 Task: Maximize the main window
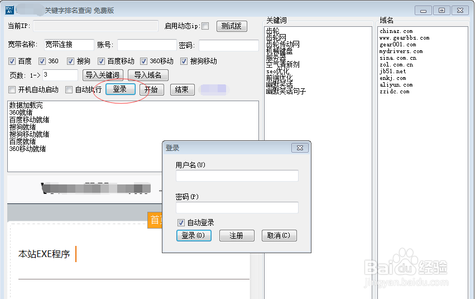pos(442,11)
